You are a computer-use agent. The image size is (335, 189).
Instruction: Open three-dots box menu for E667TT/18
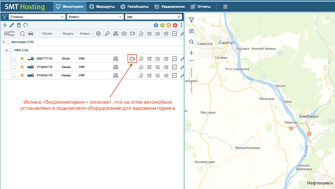(174, 59)
